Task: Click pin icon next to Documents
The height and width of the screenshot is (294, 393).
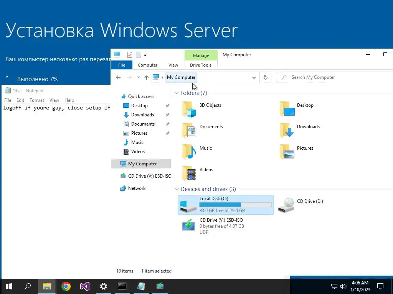Action: coord(167,124)
